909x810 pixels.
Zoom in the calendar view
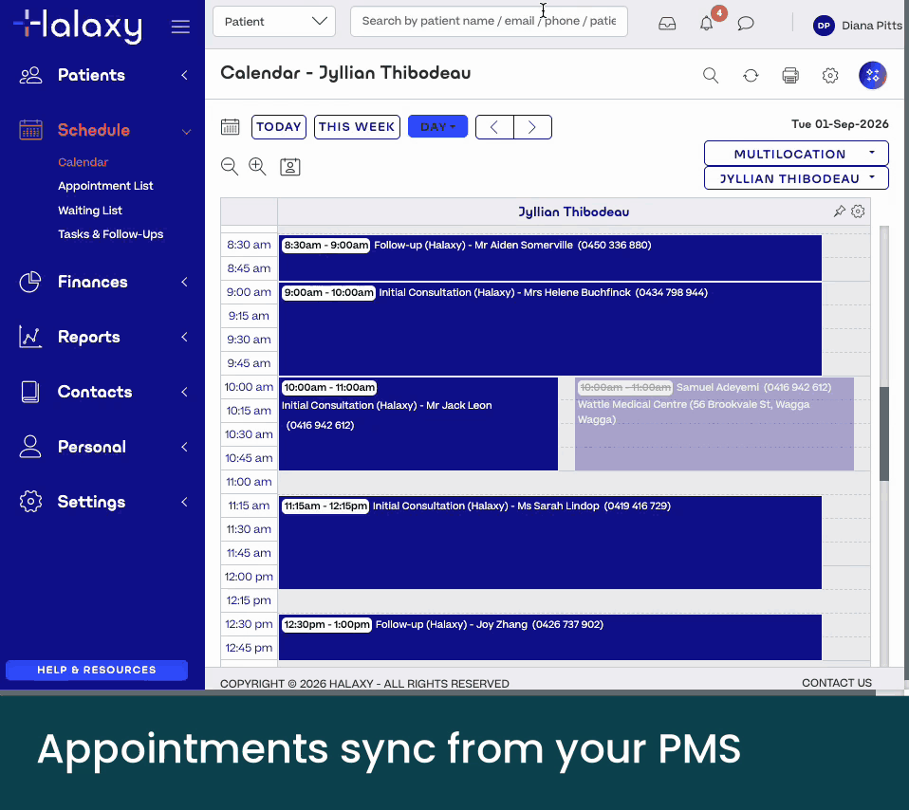pos(257,167)
